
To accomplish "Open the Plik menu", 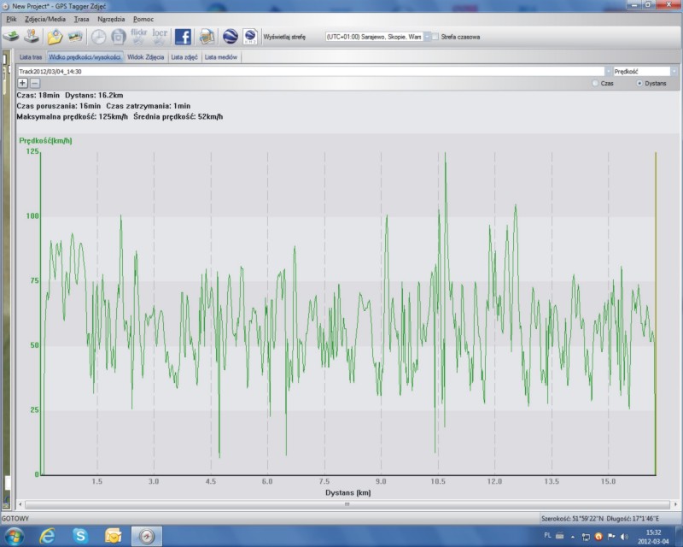I will coord(11,19).
